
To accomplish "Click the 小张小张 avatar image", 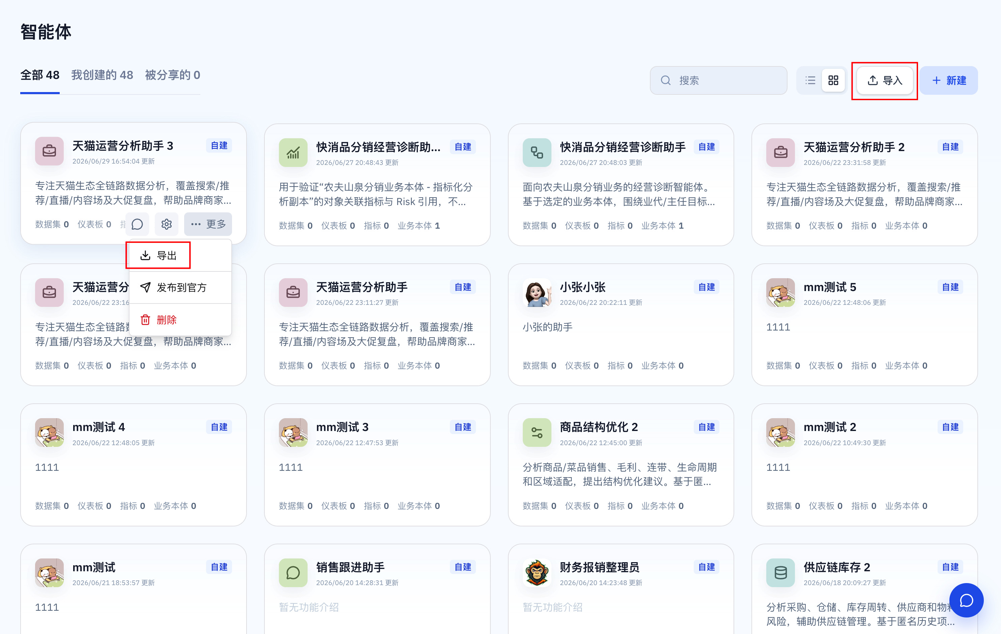I will [x=537, y=292].
